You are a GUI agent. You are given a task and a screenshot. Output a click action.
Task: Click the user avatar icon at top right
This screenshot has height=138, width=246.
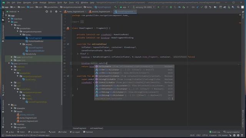pyautogui.click(x=243, y=7)
